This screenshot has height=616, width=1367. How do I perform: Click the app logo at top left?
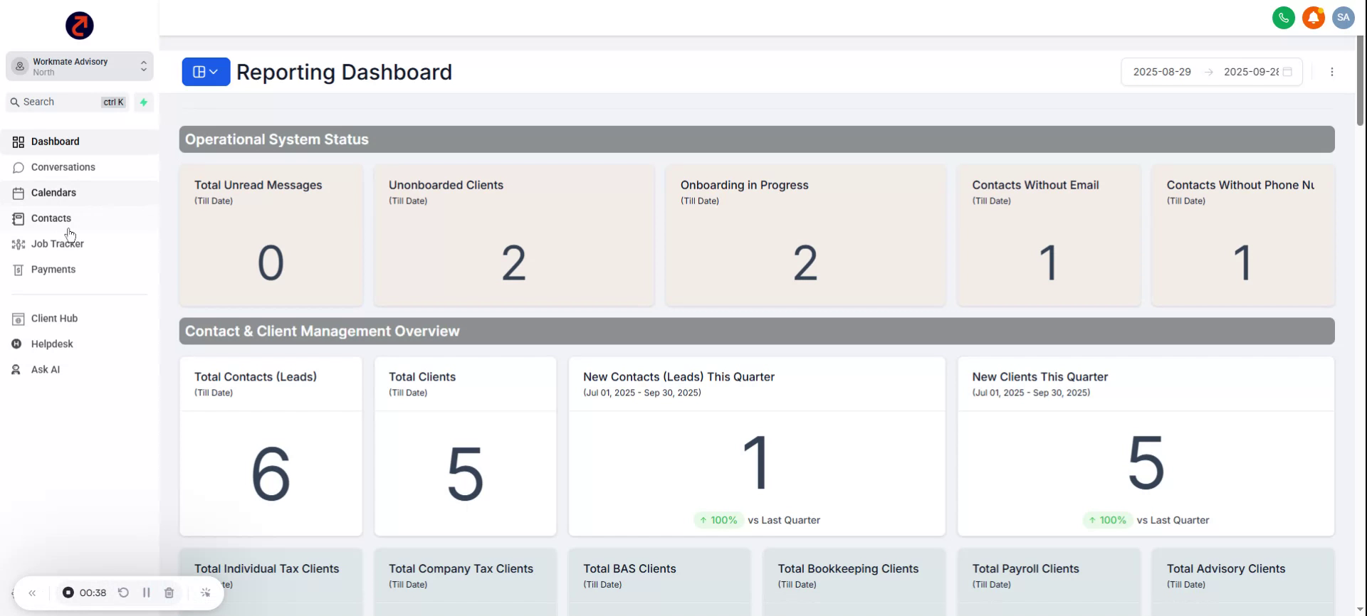click(79, 26)
